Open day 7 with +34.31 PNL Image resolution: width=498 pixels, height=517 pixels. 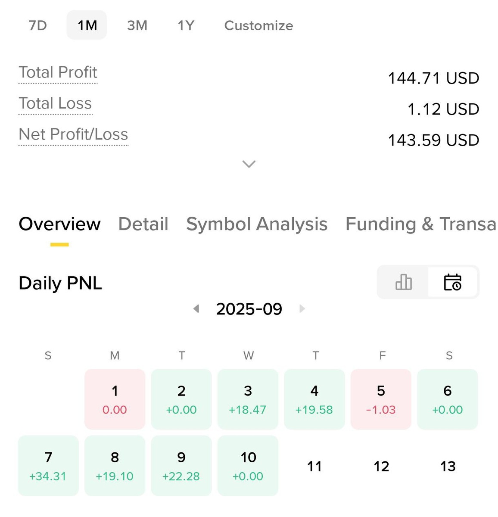(48, 466)
